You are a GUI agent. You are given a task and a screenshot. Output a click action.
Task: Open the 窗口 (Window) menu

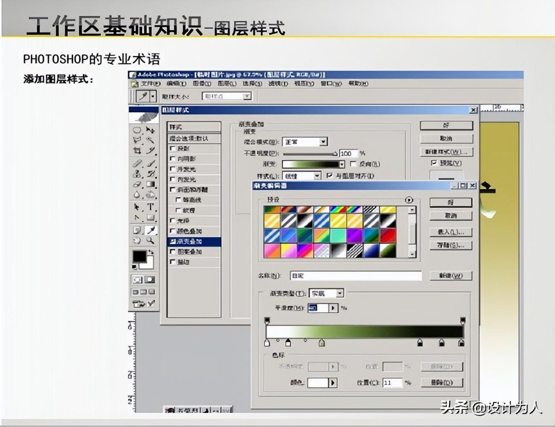[x=331, y=84]
